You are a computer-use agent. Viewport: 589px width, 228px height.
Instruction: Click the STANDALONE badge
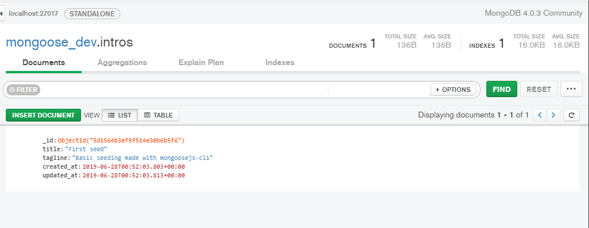point(92,13)
